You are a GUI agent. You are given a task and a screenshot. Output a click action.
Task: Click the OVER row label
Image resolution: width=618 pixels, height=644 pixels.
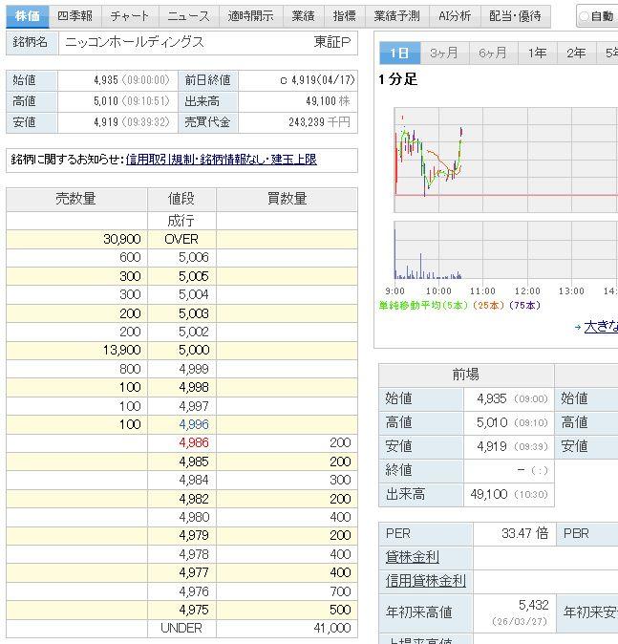pyautogui.click(x=181, y=239)
